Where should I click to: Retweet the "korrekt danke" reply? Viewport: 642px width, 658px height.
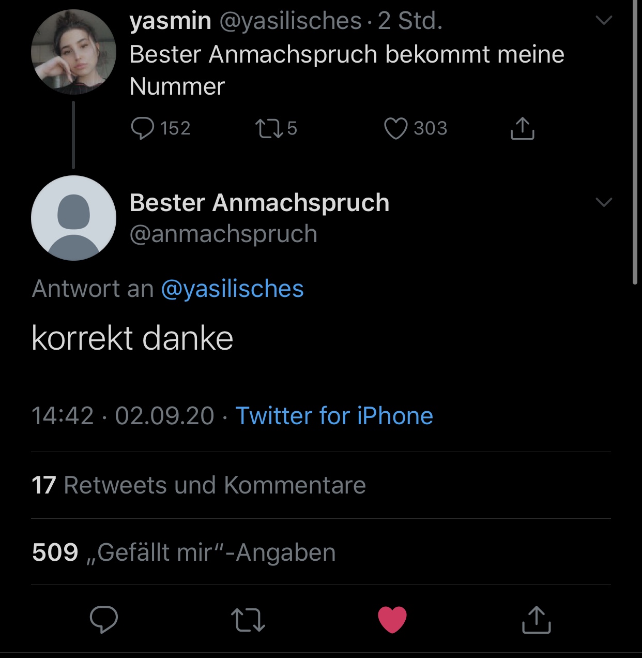(248, 619)
